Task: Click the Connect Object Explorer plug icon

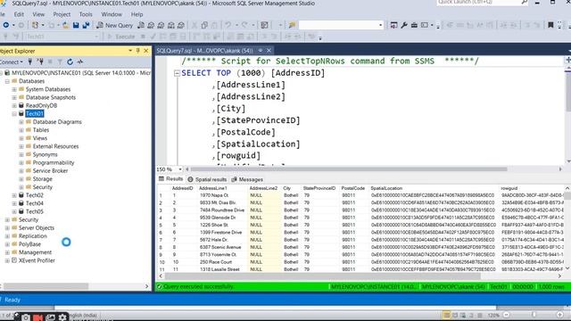Action: coord(30,62)
